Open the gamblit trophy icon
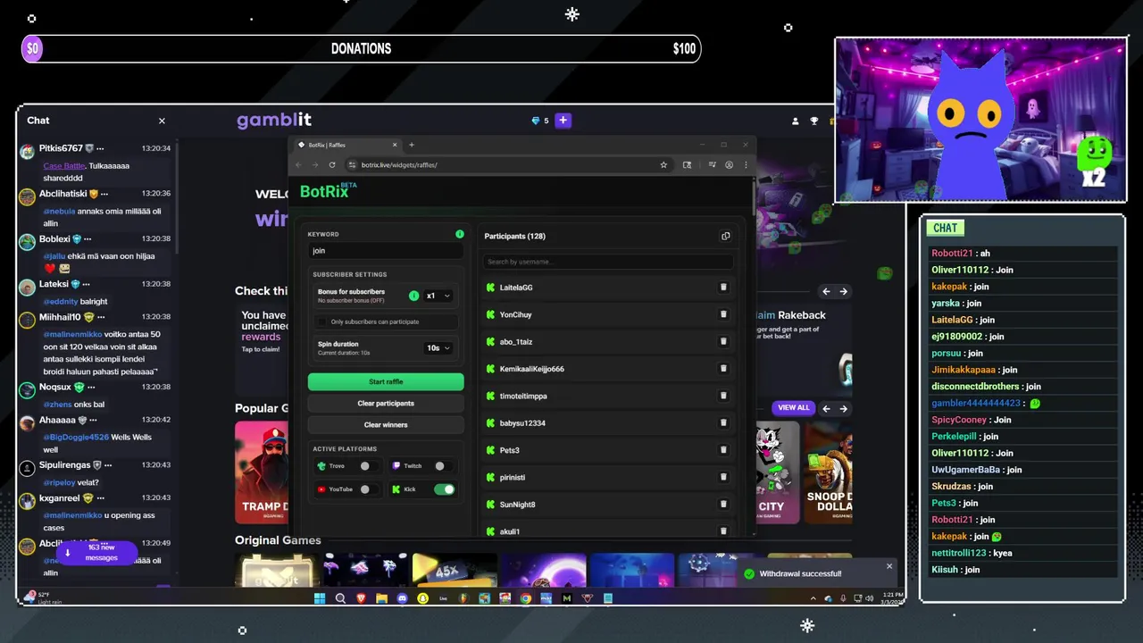This screenshot has width=1143, height=643. [813, 121]
